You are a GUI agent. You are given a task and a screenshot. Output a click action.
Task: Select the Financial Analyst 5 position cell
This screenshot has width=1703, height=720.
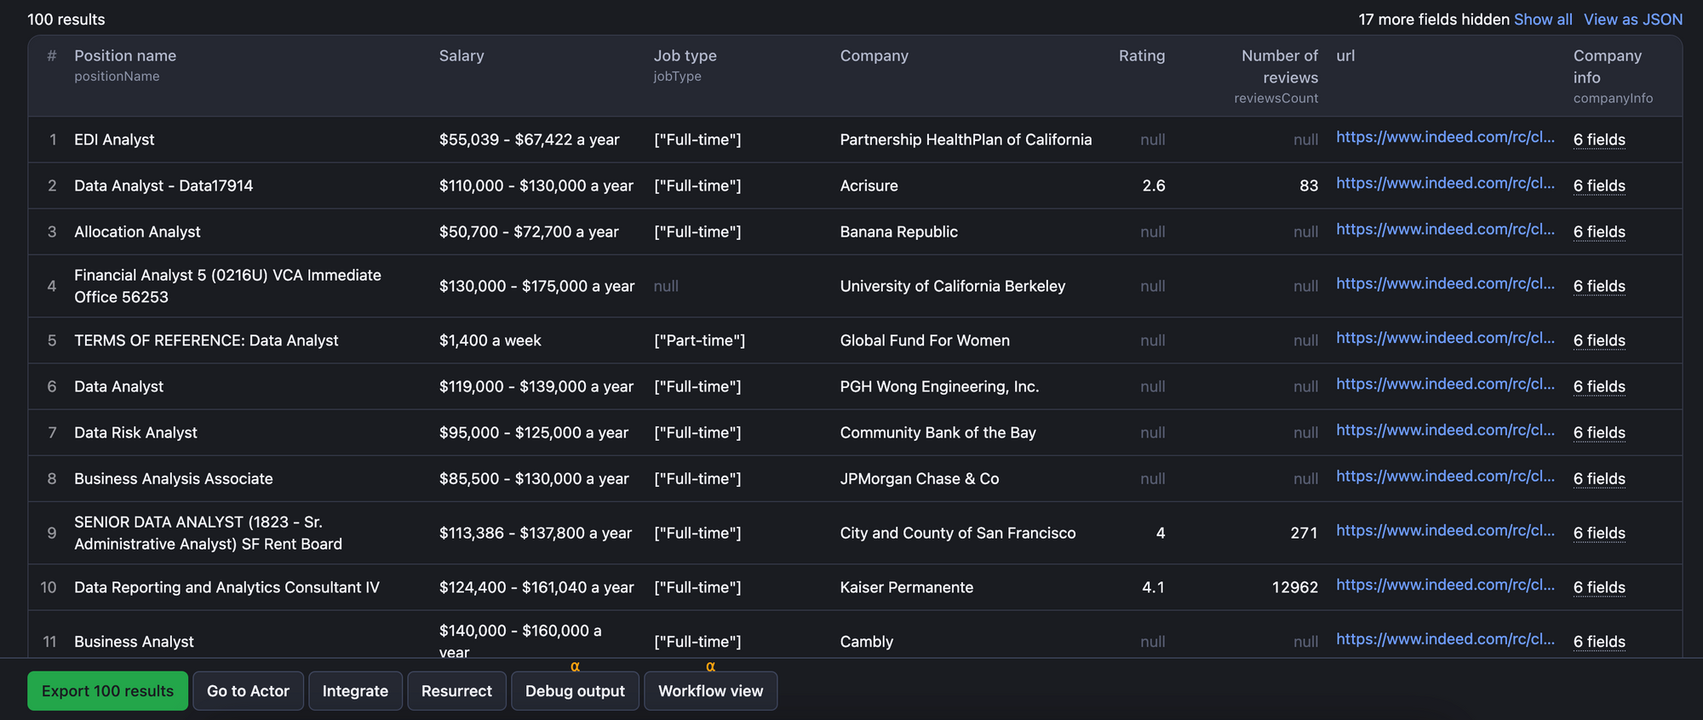[x=227, y=286]
